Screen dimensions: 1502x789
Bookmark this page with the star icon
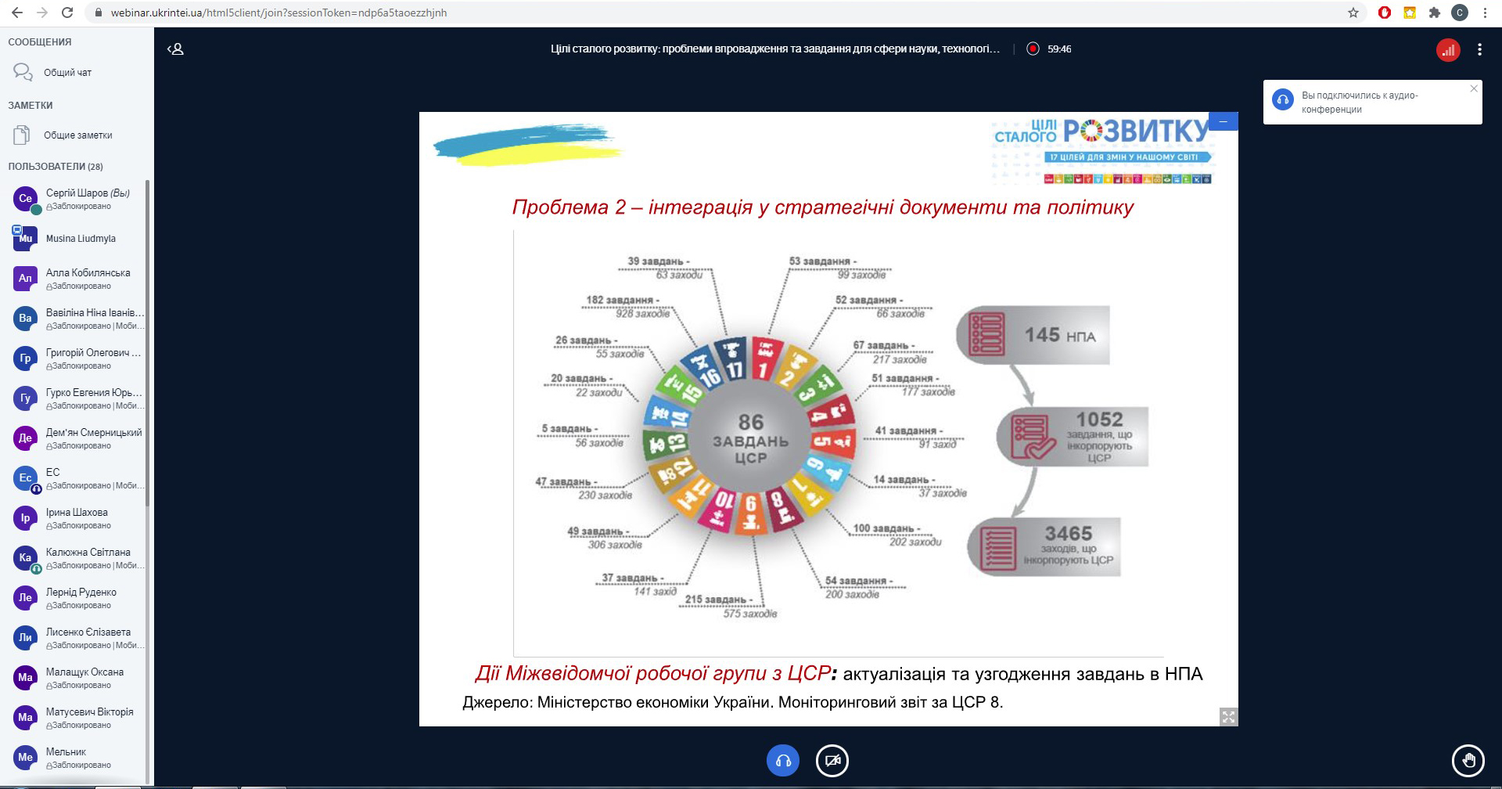(x=1353, y=13)
